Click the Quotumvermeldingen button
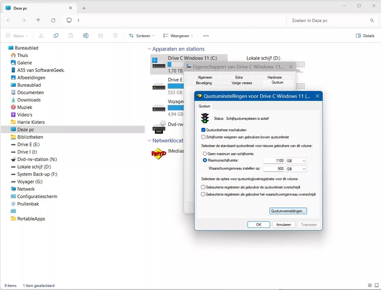The width and height of the screenshot is (381, 290). [x=288, y=211]
